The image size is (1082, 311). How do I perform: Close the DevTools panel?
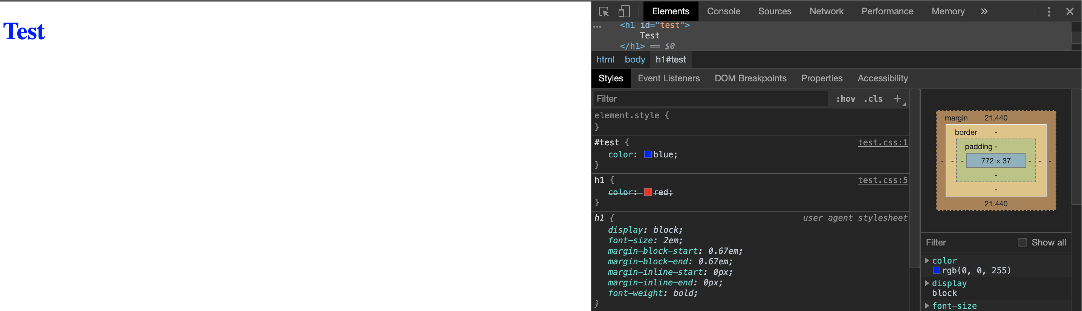coord(1070,12)
